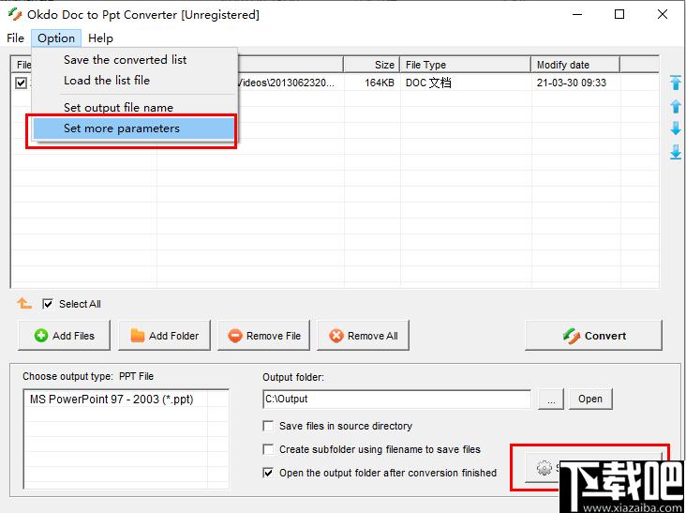This screenshot has height=513, width=686.
Task: Click the orange up-folder arrow icon
Action: tap(24, 303)
